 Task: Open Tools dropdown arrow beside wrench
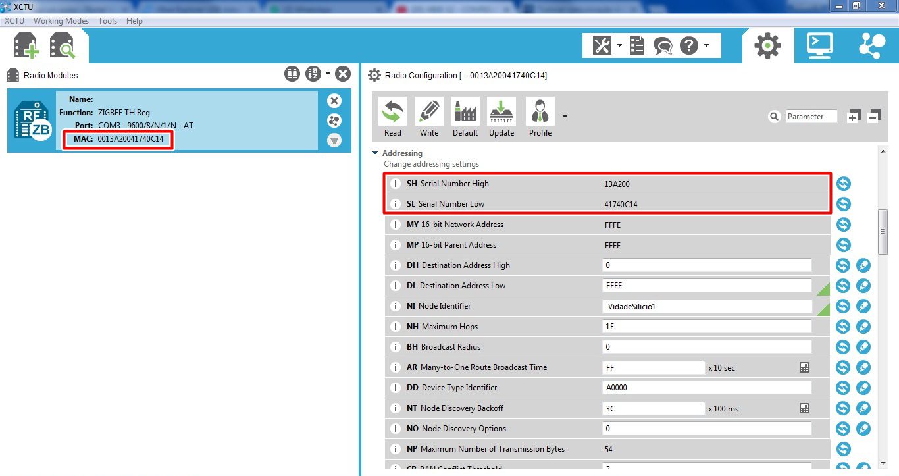point(619,45)
